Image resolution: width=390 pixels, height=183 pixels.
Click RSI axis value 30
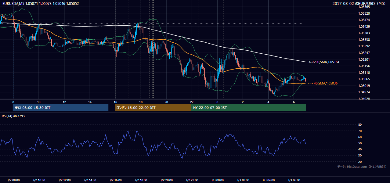(360, 155)
